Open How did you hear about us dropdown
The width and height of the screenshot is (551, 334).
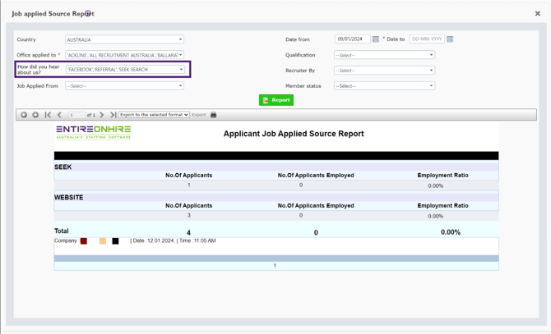click(125, 70)
